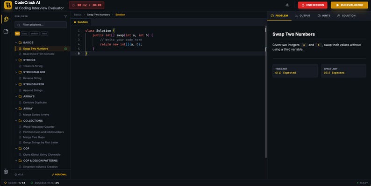Open Clone Object Using Cloneable problem
The width and height of the screenshot is (371, 186).
43,155
